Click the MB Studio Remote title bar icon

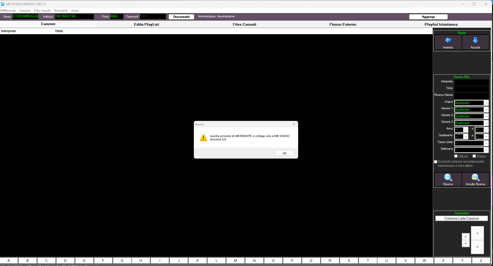(x=3, y=4)
